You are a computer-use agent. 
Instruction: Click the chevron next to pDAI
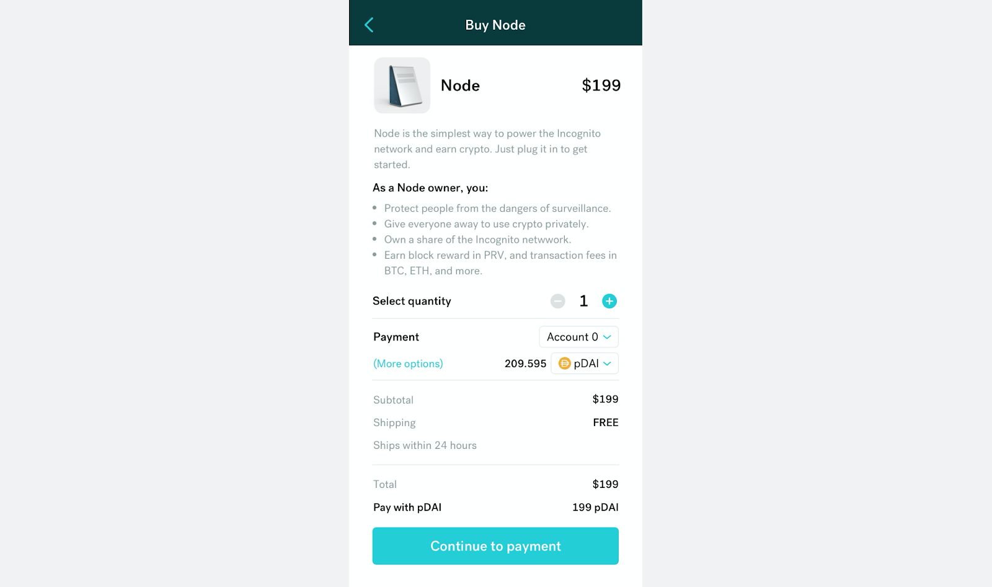(x=607, y=363)
